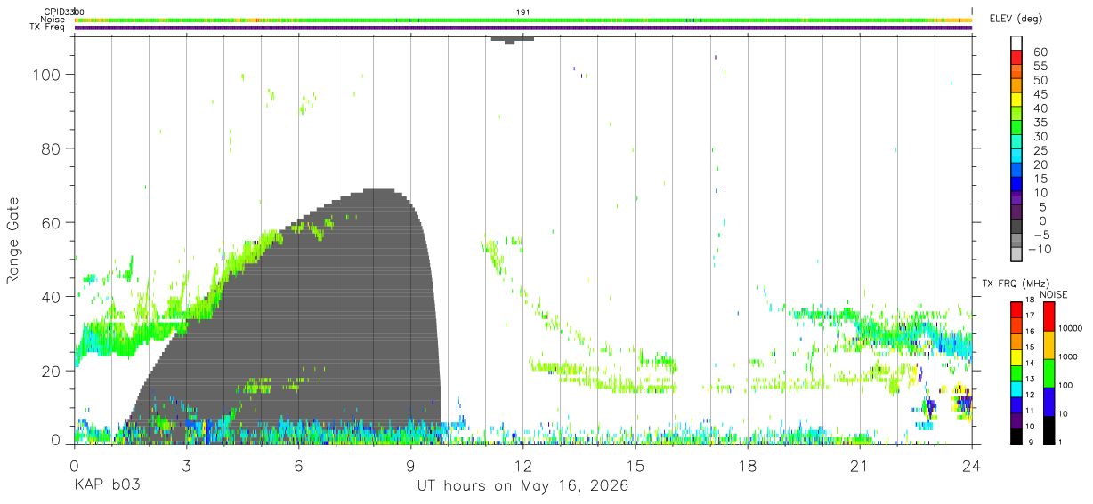Select the red swatch in ELEV colorbar
The width and height of the screenshot is (1093, 504).
point(1016,57)
